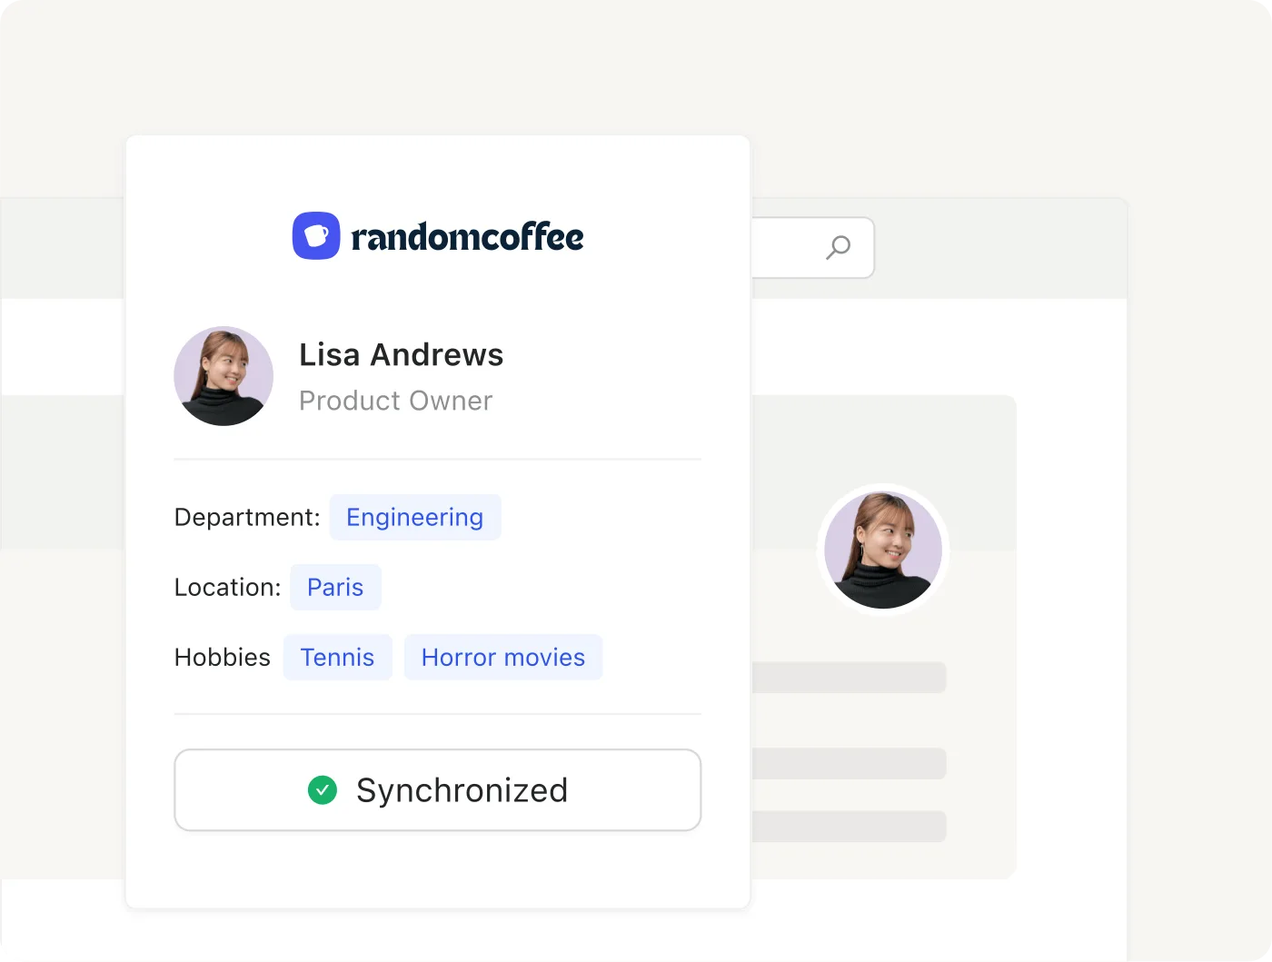Select the Paris location tag
The image size is (1272, 962).
tap(335, 588)
